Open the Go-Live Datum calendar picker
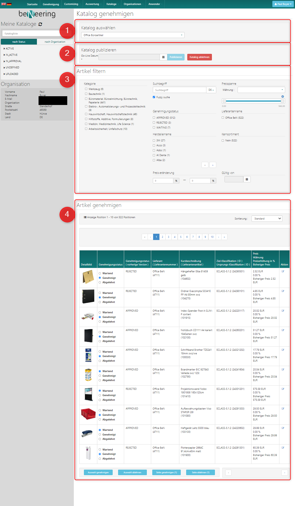This screenshot has height=506, width=295. coord(163,57)
